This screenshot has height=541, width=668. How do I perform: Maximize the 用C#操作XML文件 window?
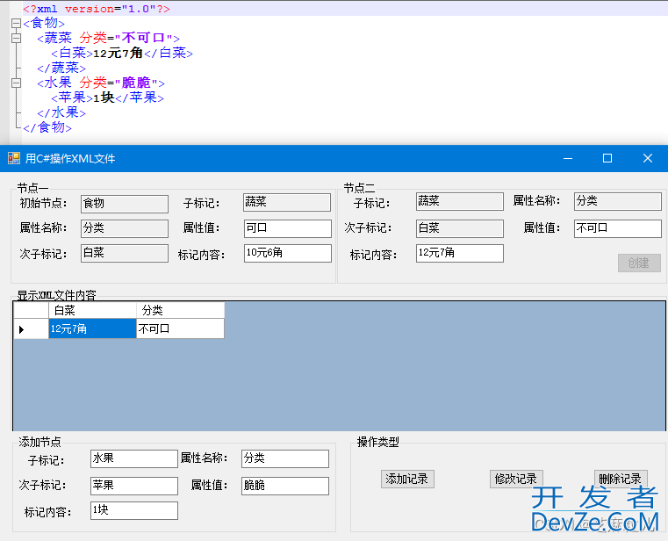[607, 159]
